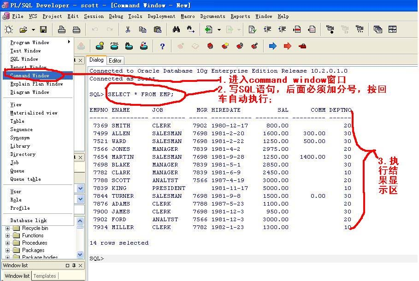
Task: Click the red toolbox icon
Action: coord(302,46)
